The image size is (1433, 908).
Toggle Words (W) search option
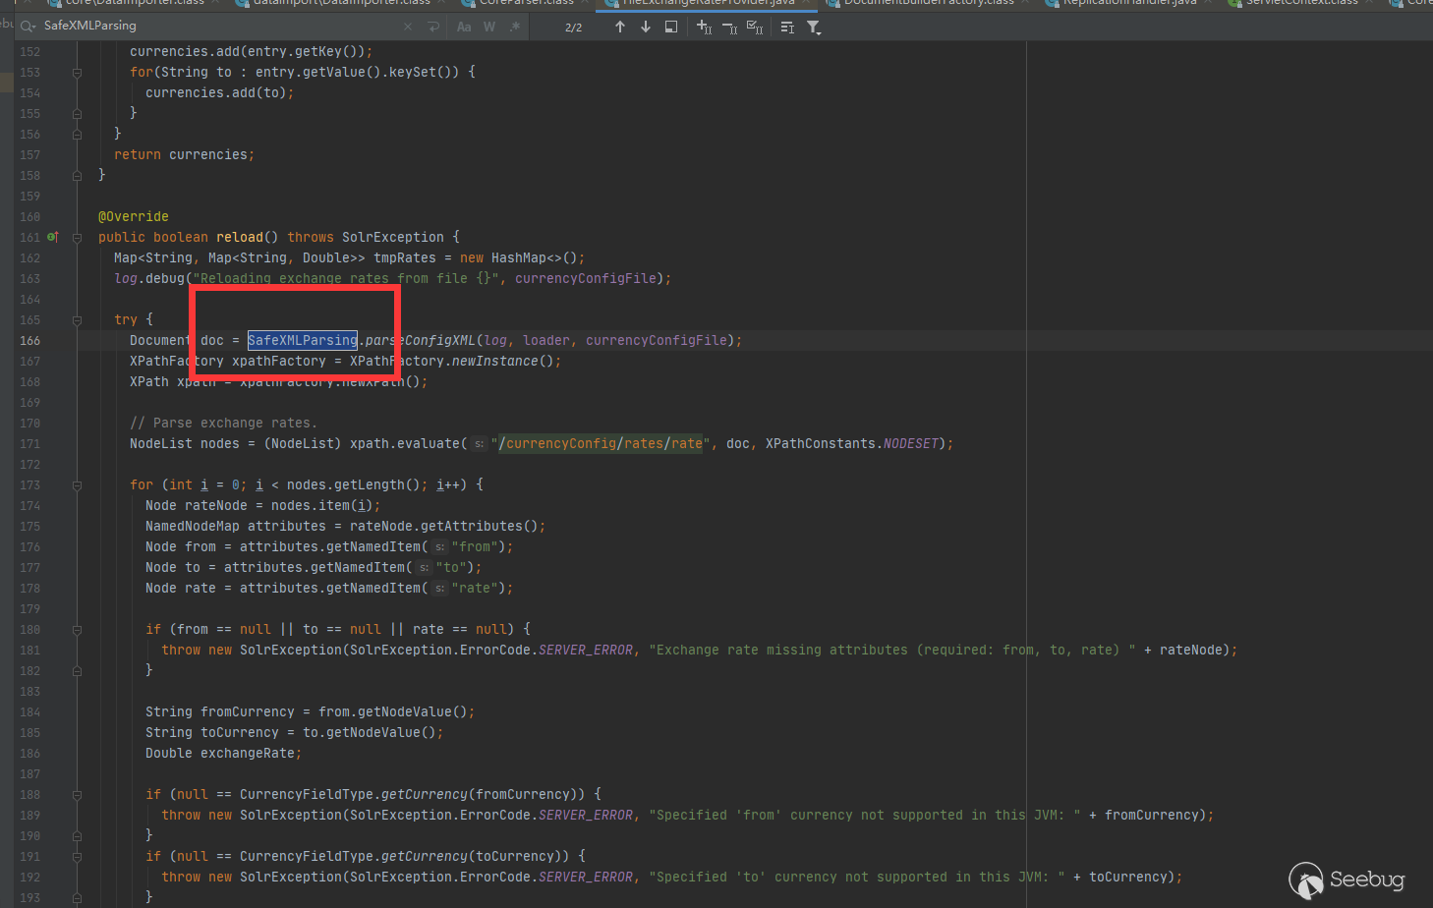point(489,27)
